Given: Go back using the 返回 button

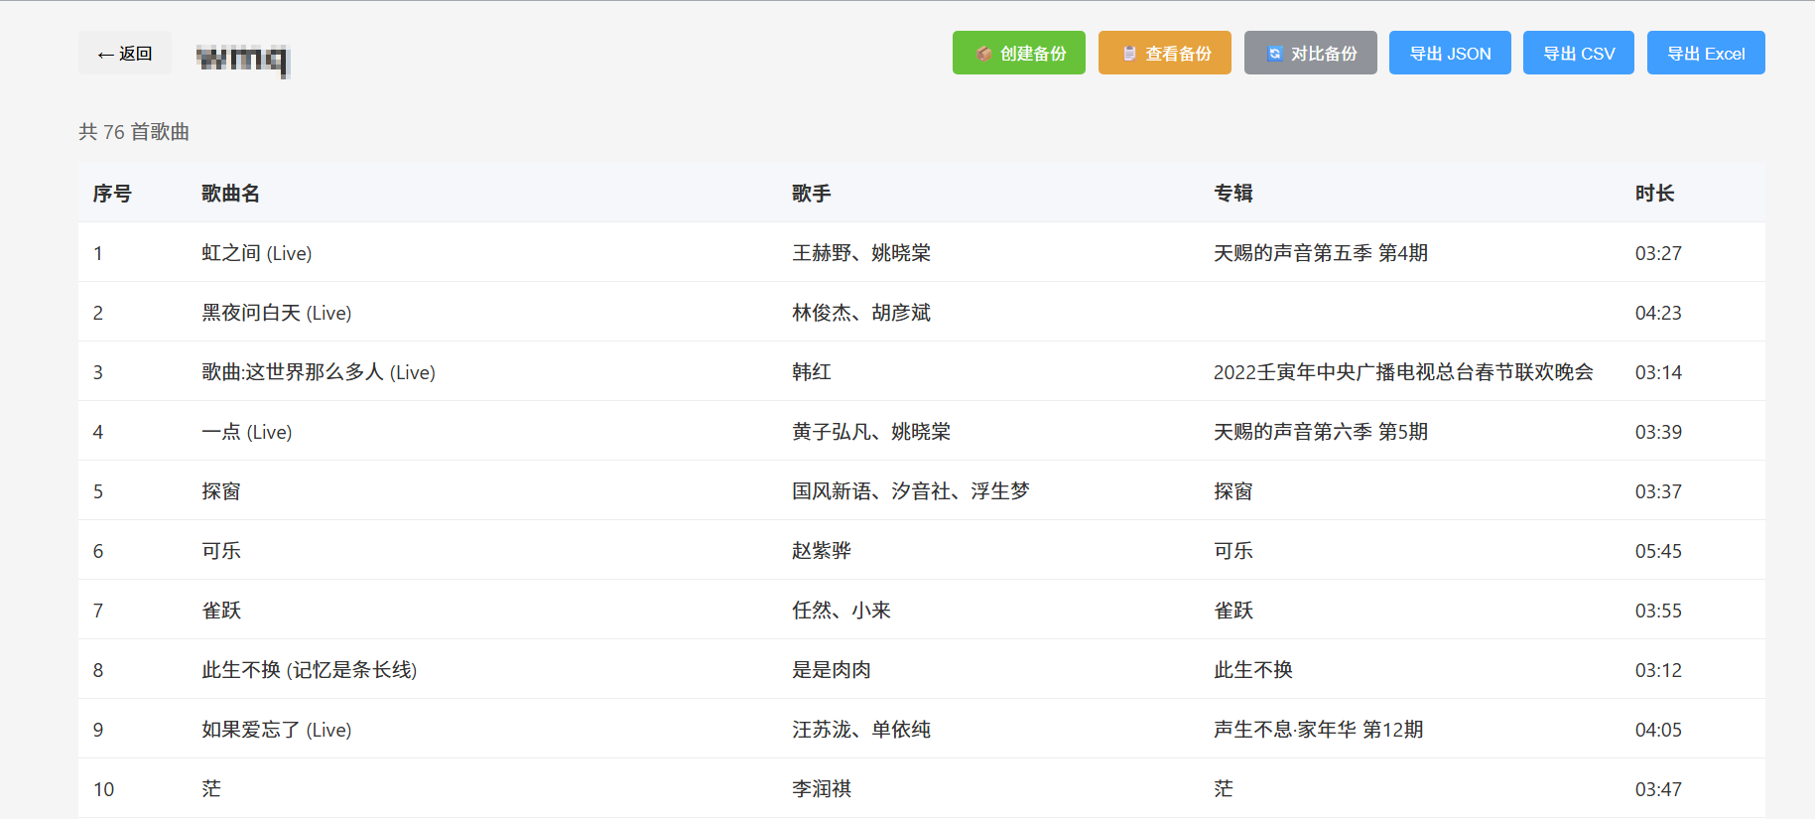Looking at the screenshot, I should (x=125, y=54).
